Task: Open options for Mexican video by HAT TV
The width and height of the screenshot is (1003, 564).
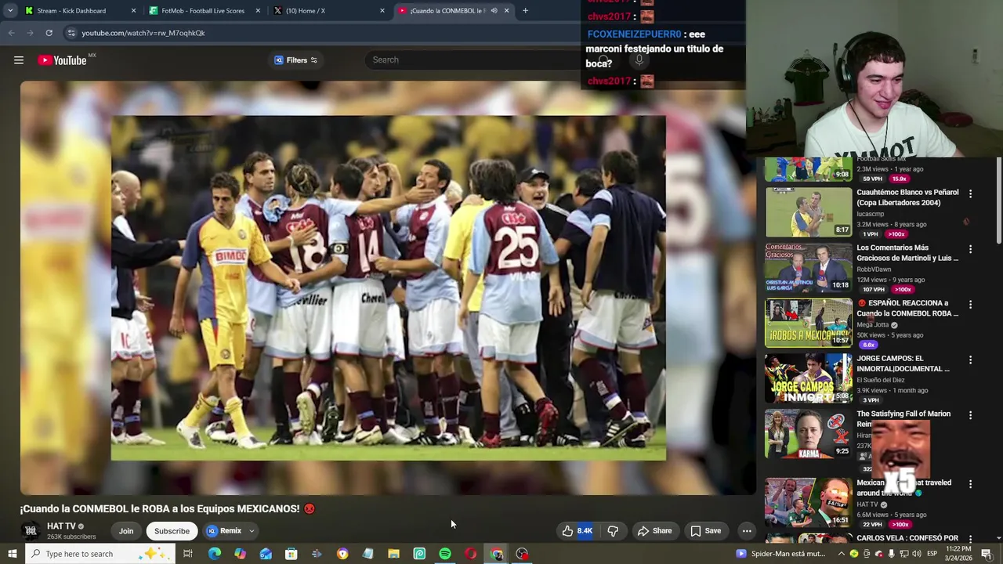Action: [x=970, y=484]
